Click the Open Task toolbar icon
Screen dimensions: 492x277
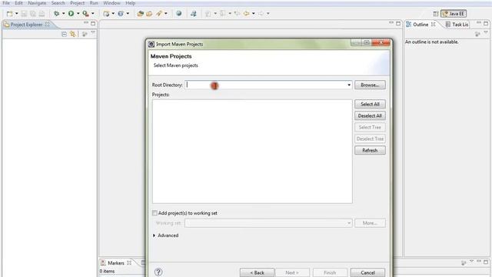149,14
